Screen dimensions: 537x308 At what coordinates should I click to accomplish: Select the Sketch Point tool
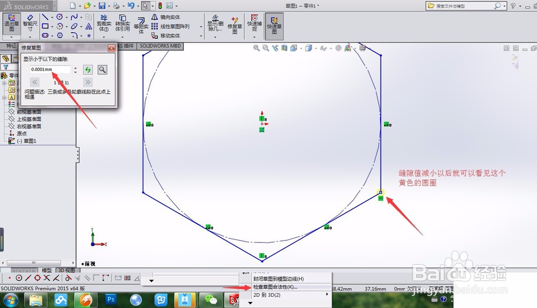pyautogui.click(x=89, y=35)
